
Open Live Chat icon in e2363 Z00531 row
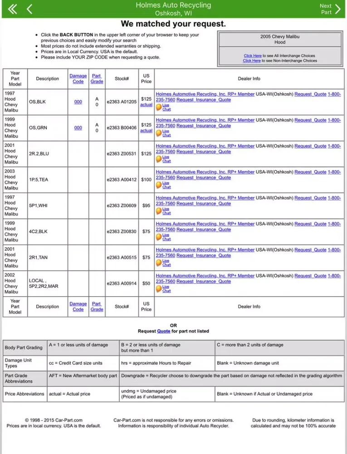[159, 159]
